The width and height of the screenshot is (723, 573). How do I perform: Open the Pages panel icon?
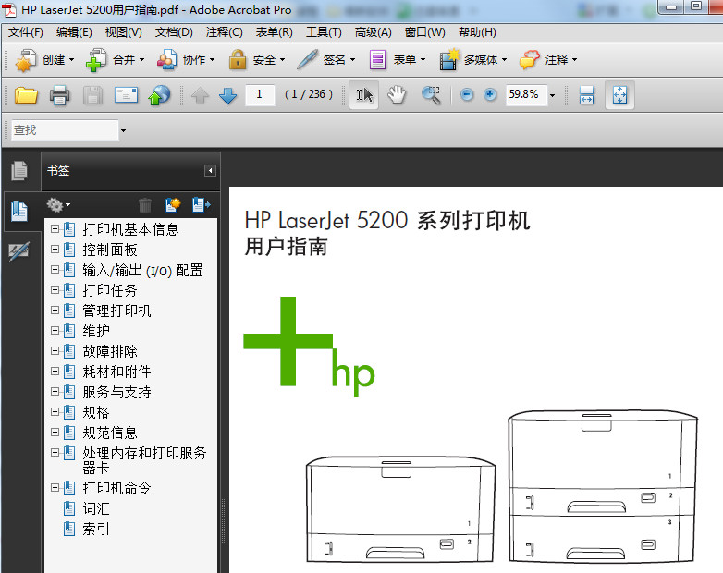point(19,171)
